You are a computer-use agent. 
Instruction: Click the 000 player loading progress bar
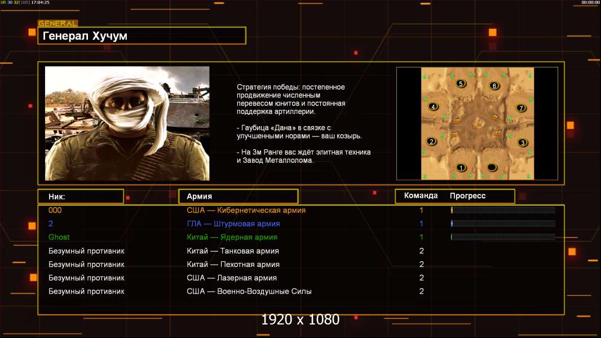coord(503,210)
